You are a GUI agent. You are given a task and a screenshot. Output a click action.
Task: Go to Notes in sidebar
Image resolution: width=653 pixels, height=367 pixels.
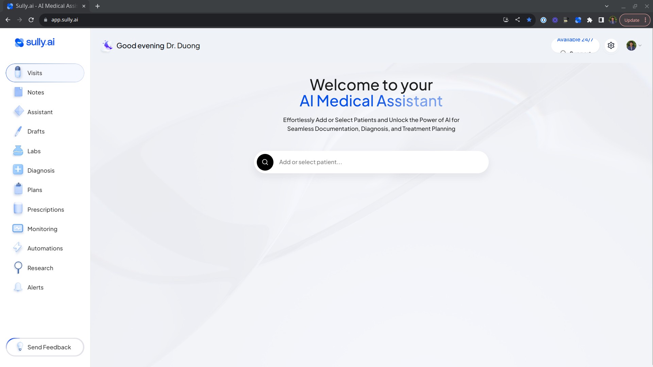[x=36, y=92]
